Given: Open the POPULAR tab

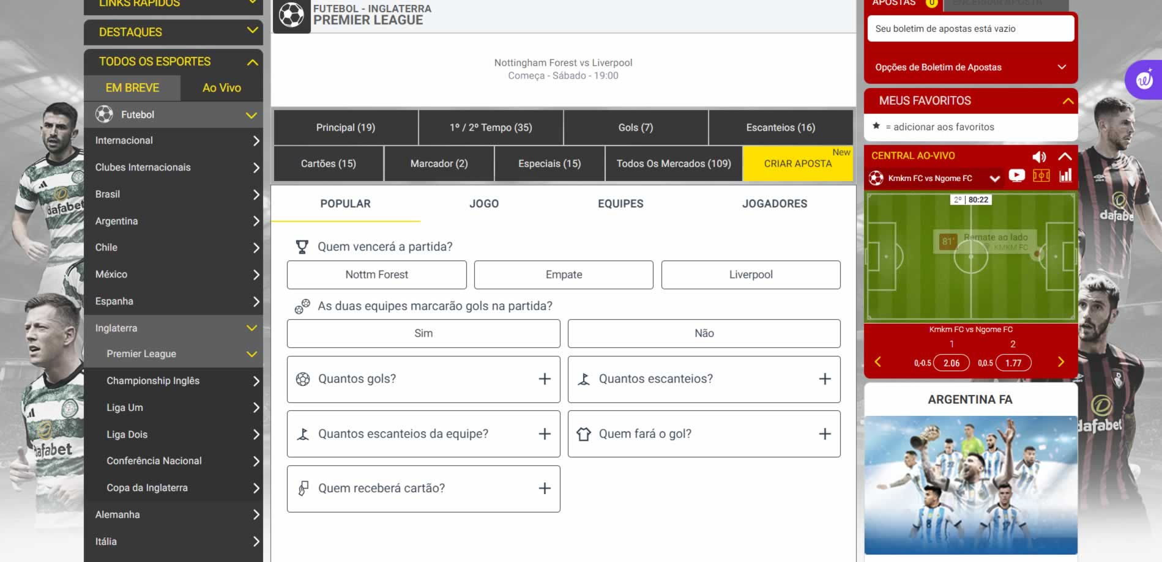Looking at the screenshot, I should (x=346, y=204).
